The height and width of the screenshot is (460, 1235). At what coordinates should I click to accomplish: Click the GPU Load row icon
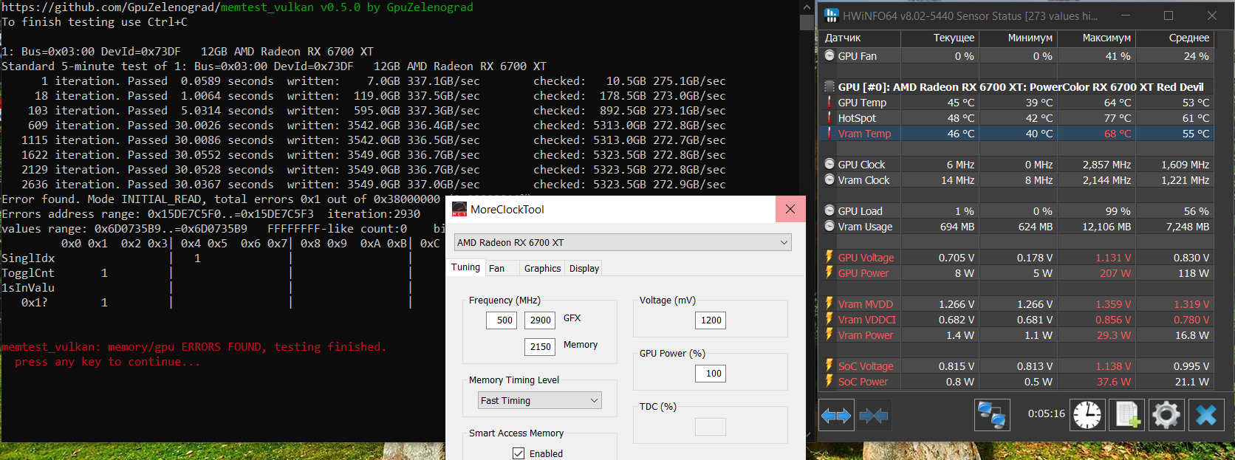point(829,211)
